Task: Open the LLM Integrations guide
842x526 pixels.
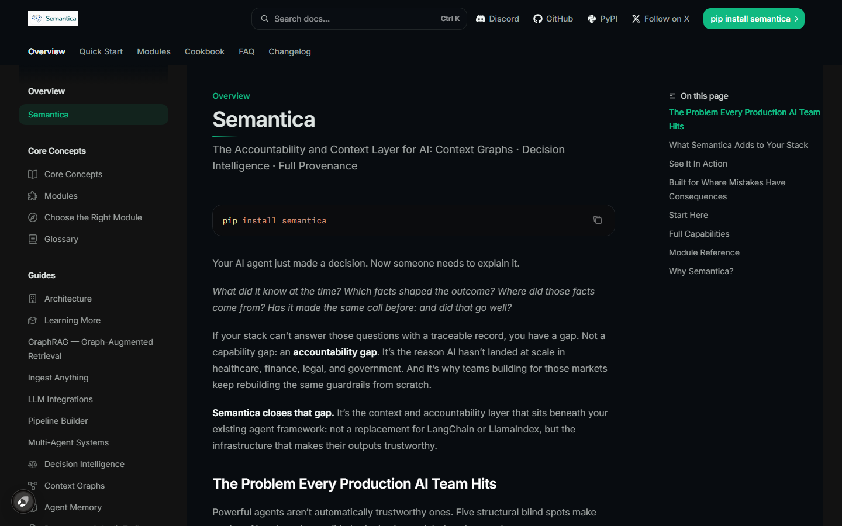Action: click(94, 399)
